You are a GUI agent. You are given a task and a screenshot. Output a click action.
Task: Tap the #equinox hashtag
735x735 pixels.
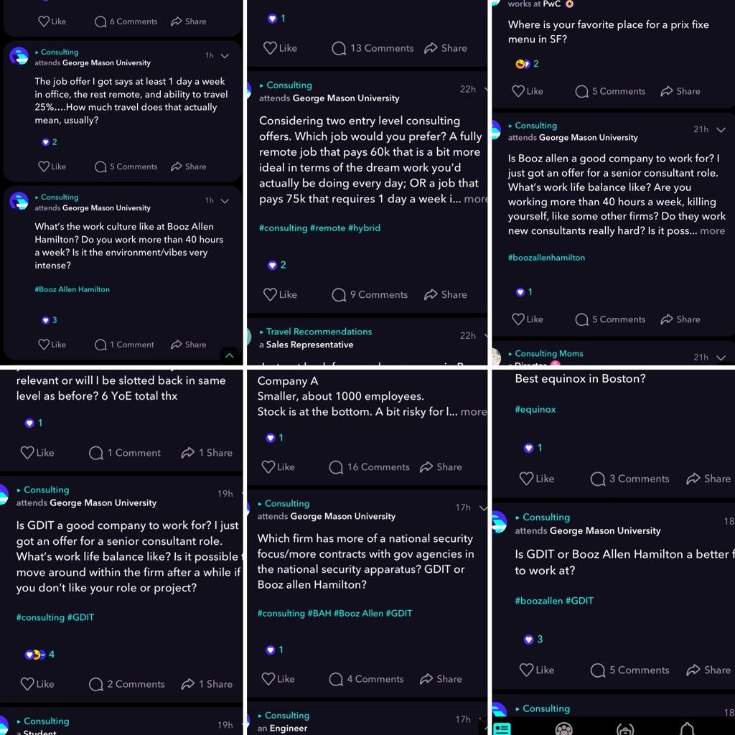(x=535, y=409)
